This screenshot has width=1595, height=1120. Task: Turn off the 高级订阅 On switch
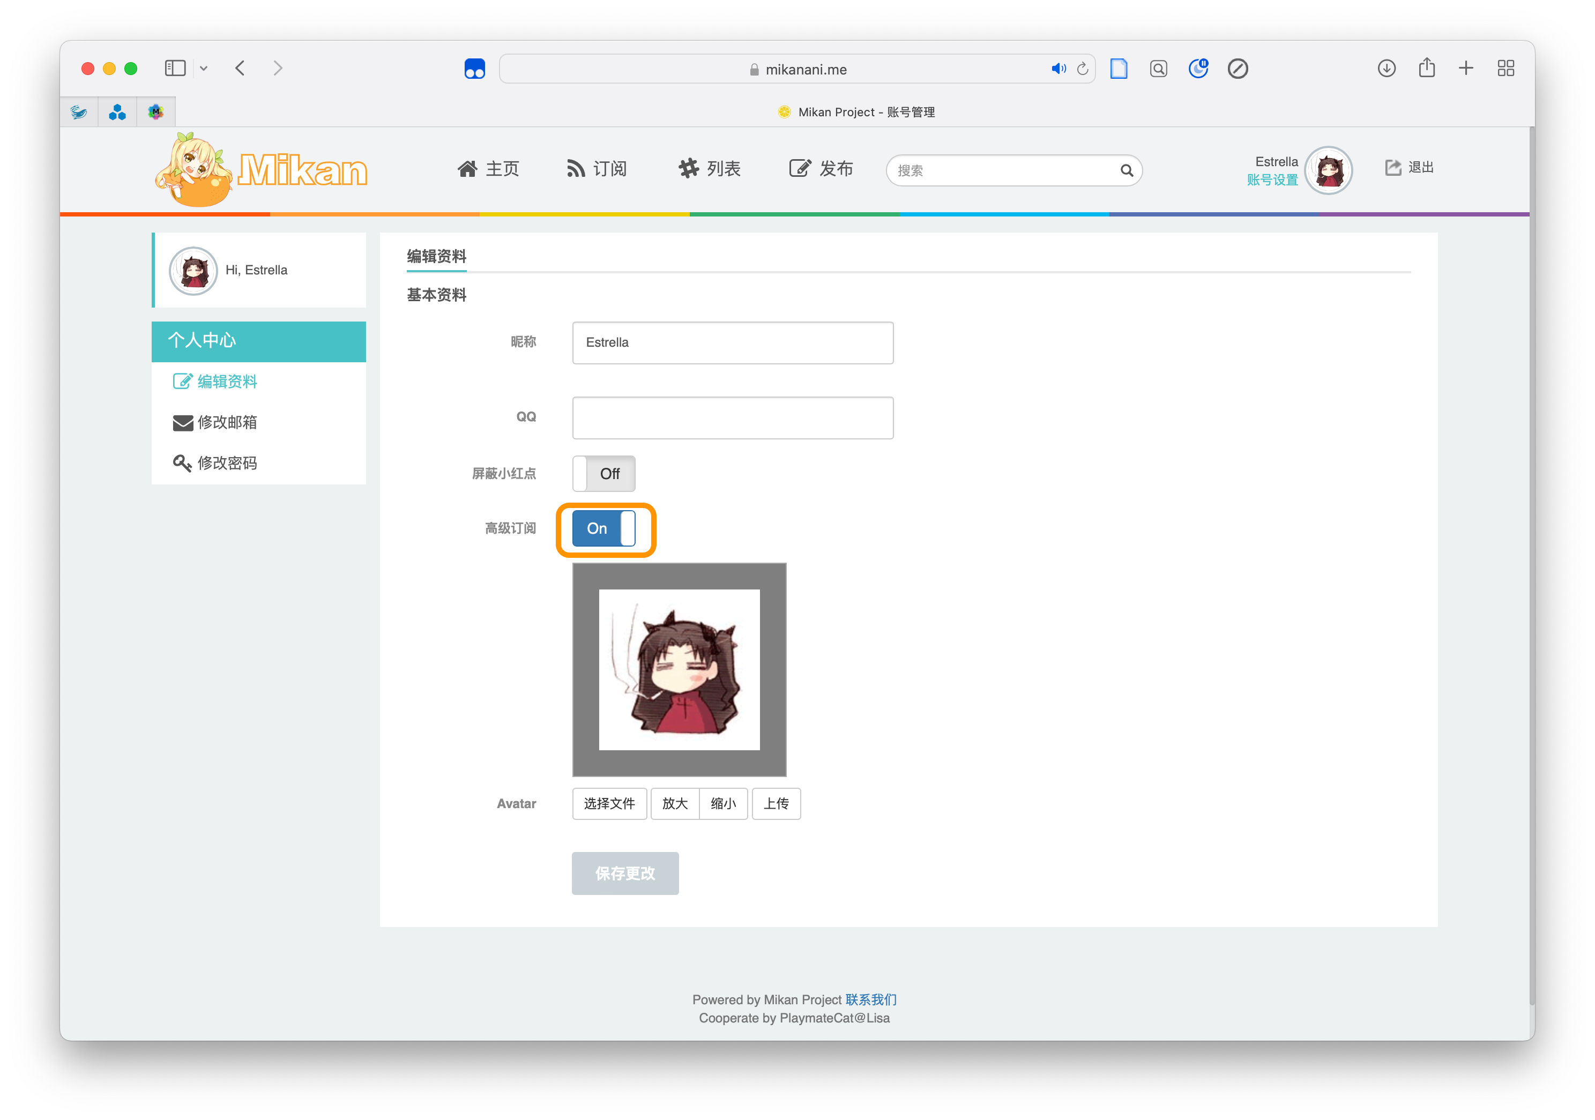click(603, 528)
